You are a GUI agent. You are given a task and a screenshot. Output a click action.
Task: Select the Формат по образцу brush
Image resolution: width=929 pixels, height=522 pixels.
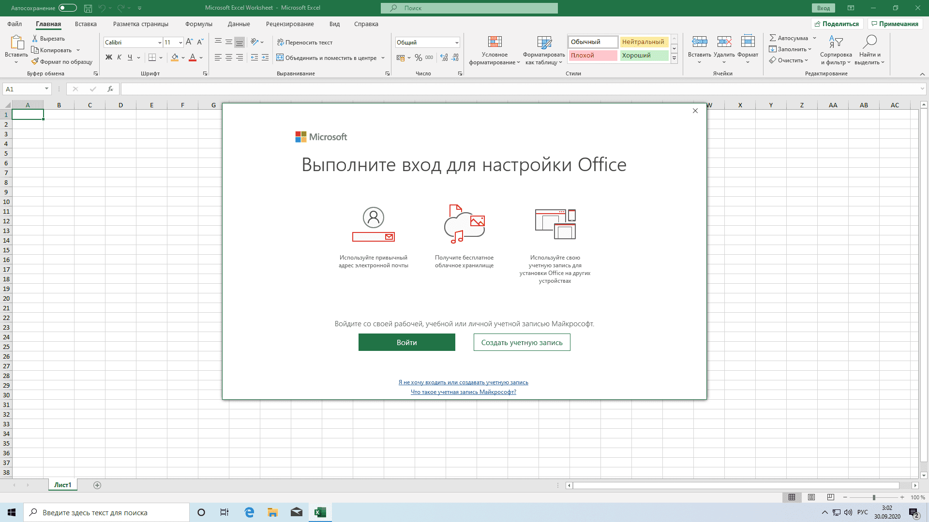tap(61, 62)
